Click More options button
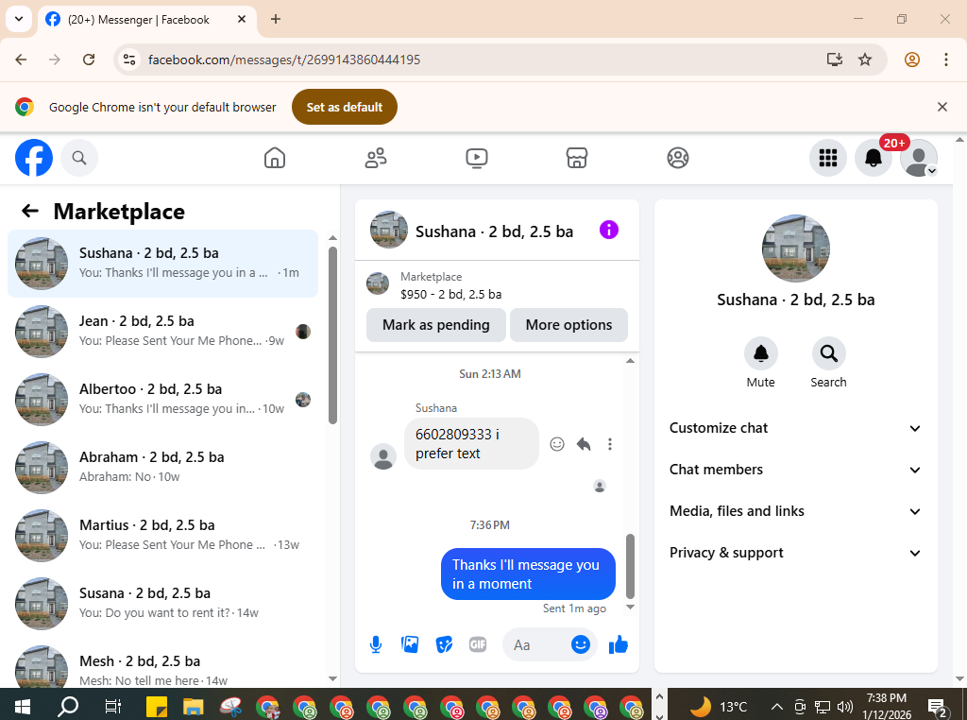The height and width of the screenshot is (720, 967). point(568,325)
